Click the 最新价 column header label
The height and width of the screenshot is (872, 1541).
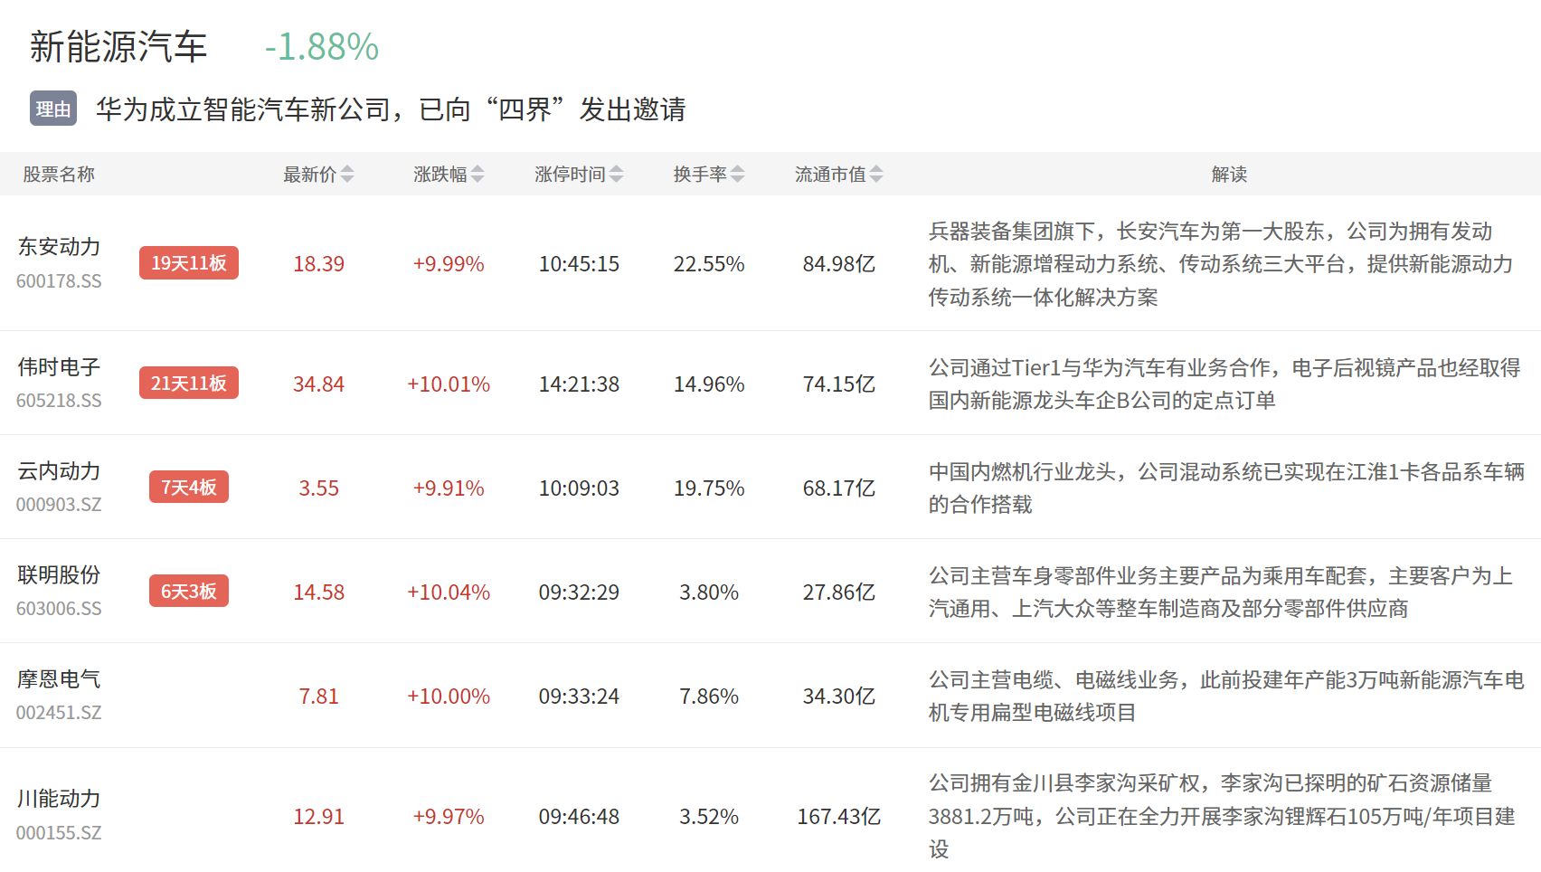(309, 175)
